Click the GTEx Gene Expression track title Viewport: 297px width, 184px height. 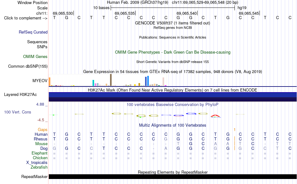coord(173,72)
